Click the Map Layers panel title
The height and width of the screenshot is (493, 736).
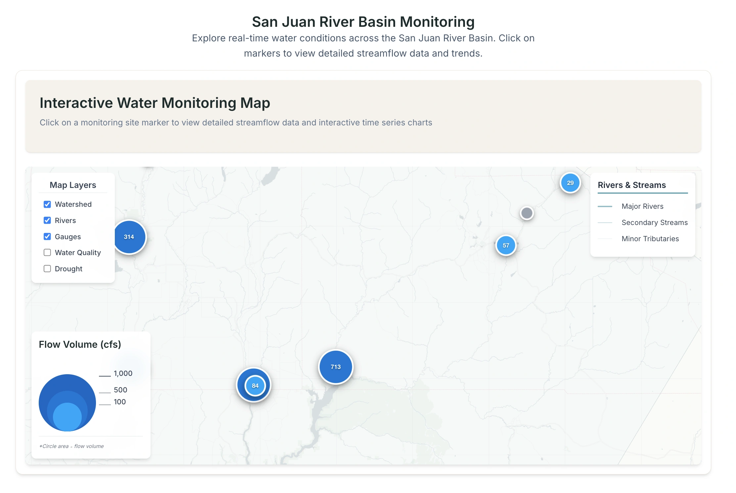[x=73, y=185]
